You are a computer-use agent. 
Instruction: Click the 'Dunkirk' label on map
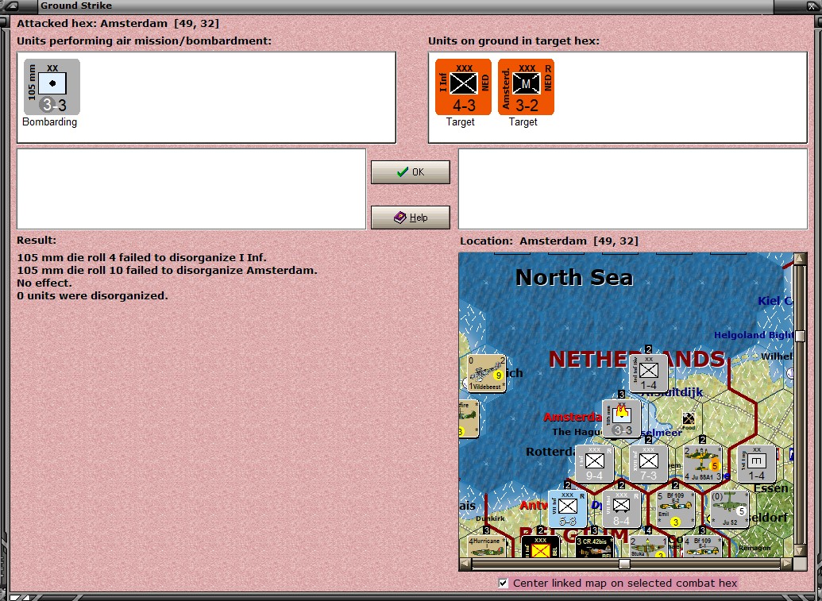pos(490,518)
